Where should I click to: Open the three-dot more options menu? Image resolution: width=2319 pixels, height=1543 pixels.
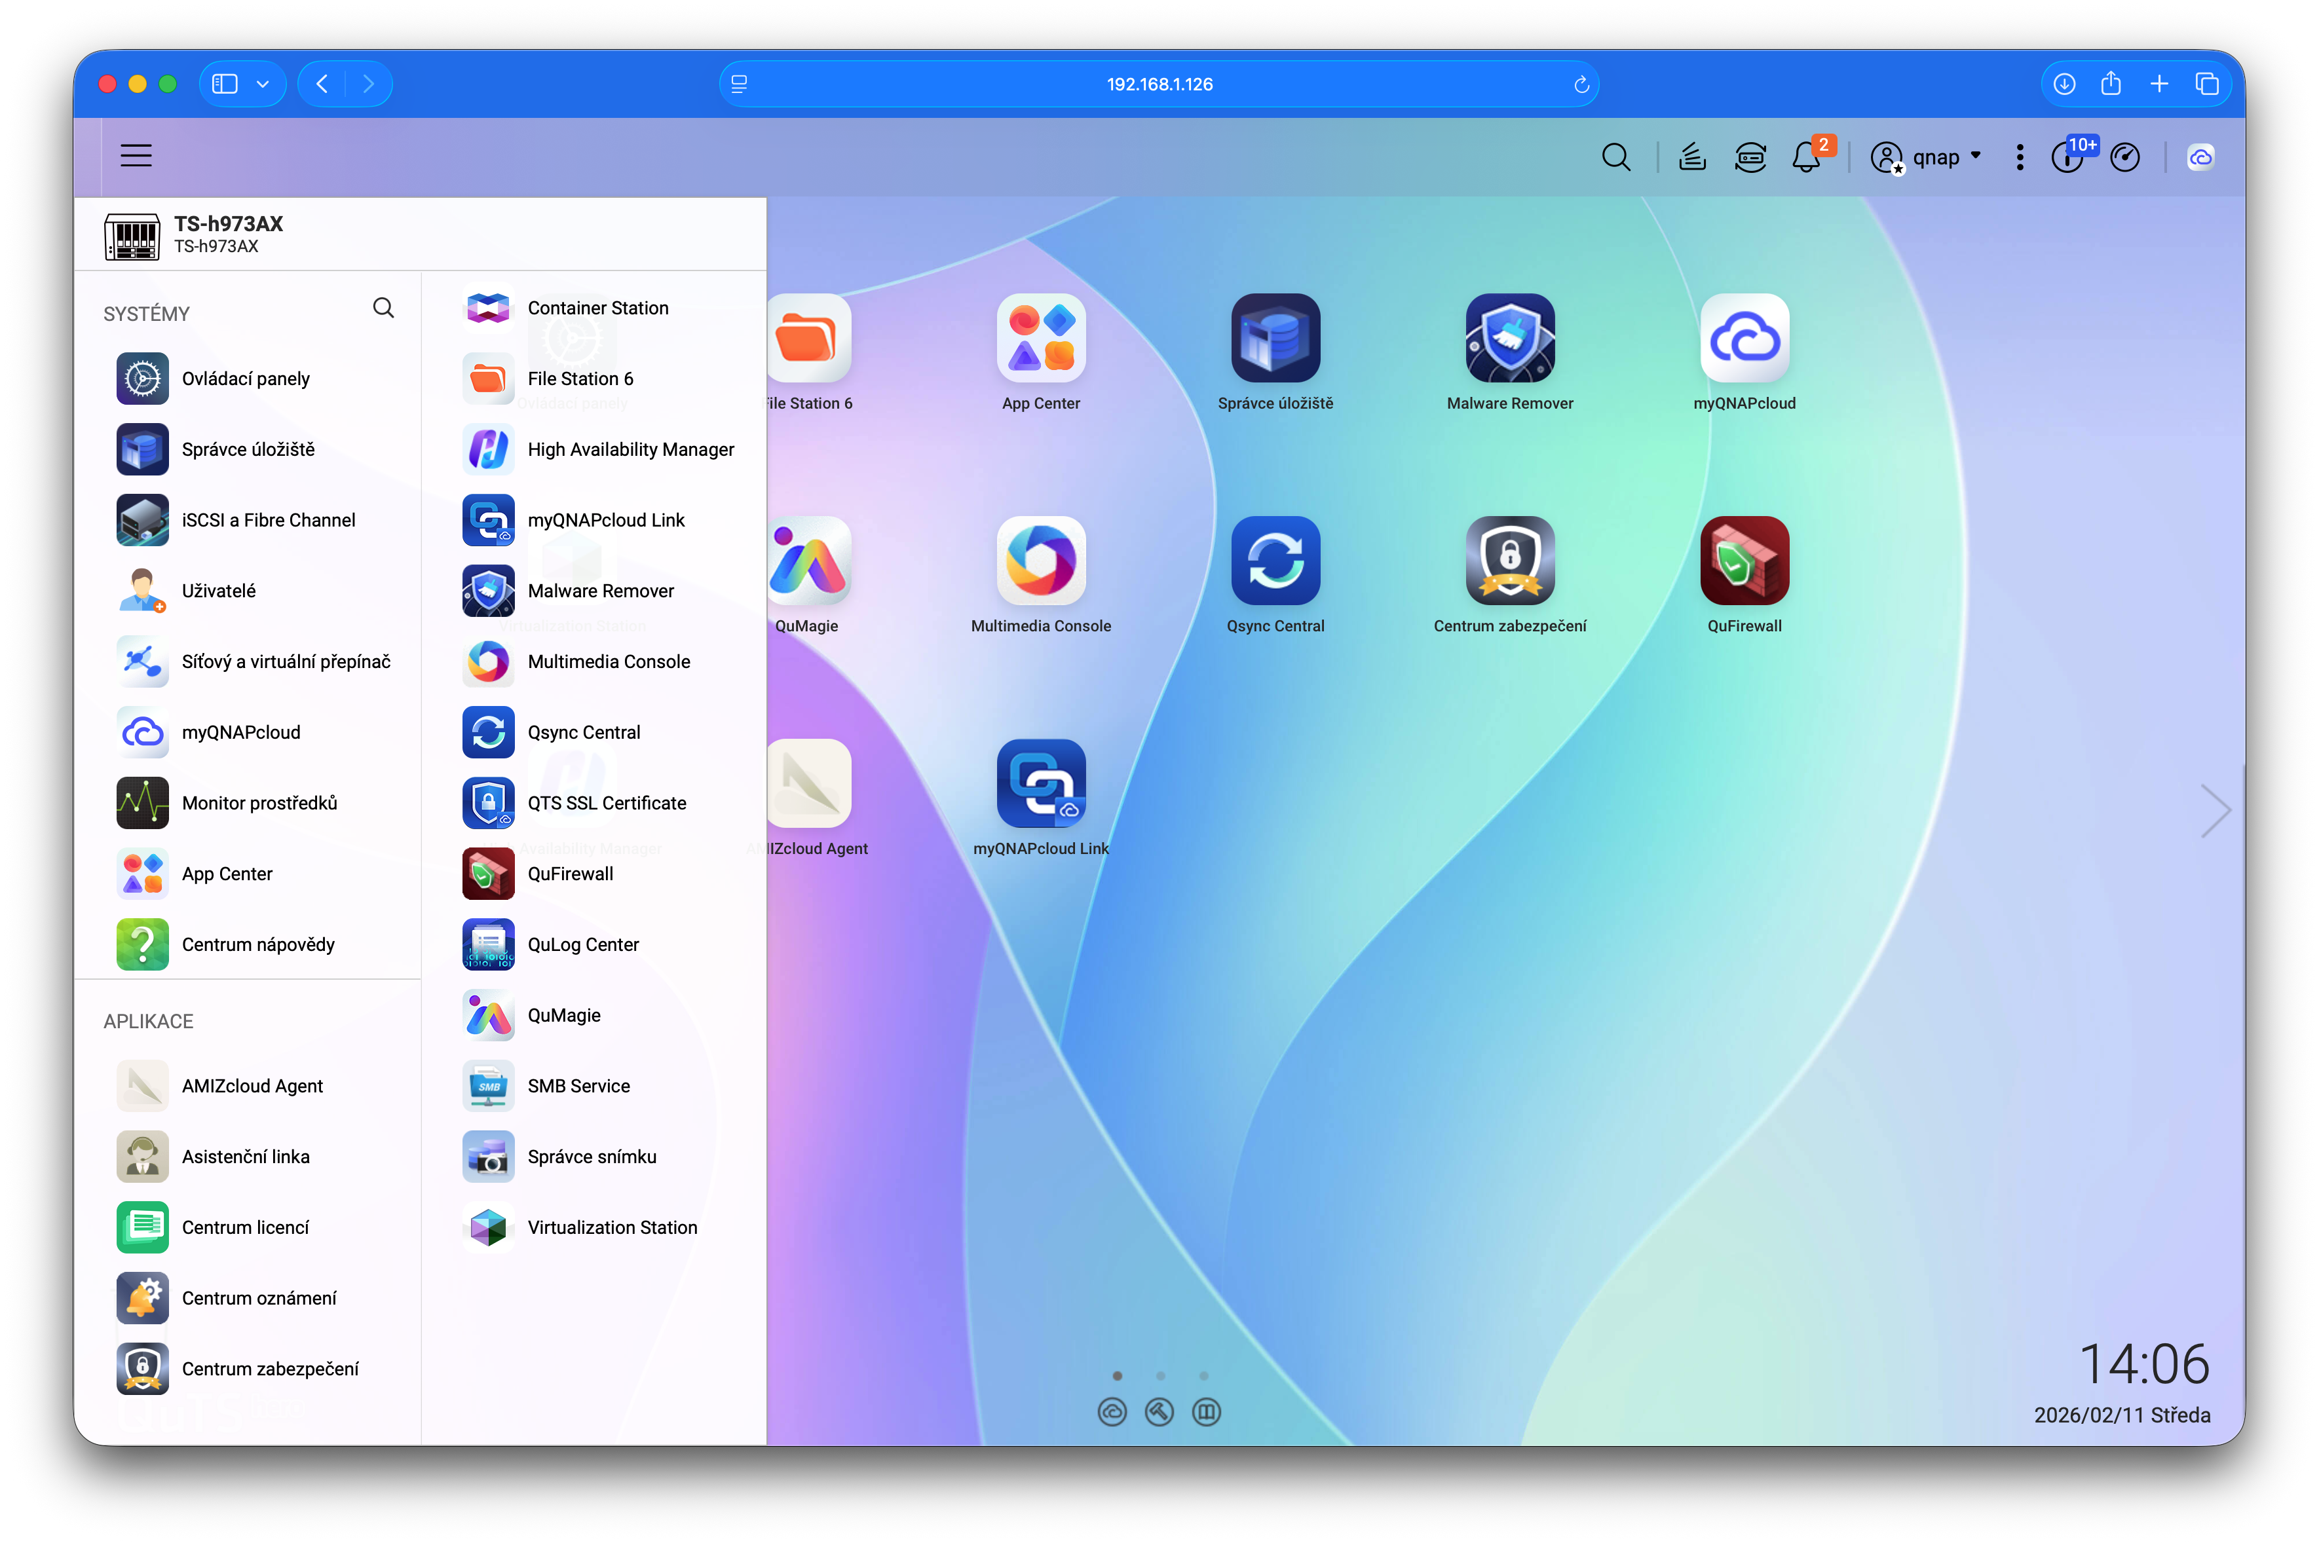point(2019,157)
